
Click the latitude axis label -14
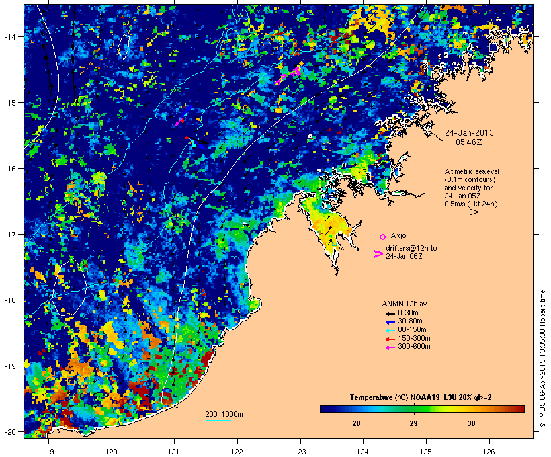(x=9, y=36)
